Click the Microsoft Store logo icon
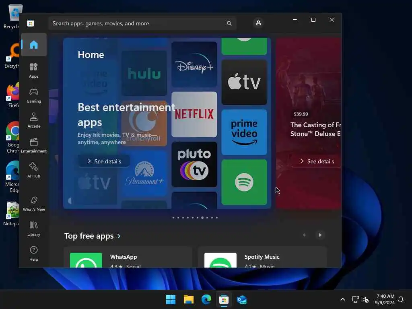This screenshot has height=309, width=412. click(x=30, y=23)
